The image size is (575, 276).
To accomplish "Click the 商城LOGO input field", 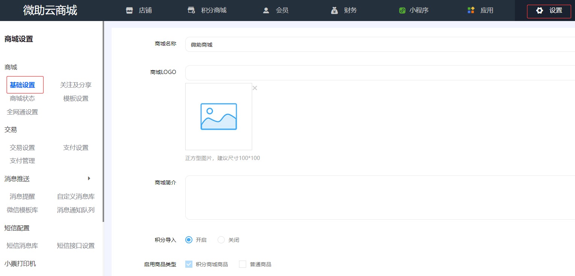I will [x=380, y=73].
